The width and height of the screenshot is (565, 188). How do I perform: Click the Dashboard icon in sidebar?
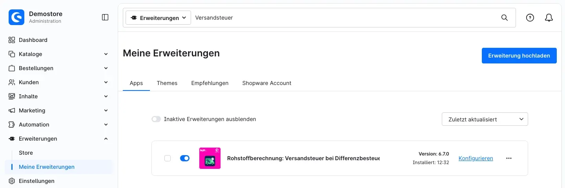[12, 40]
